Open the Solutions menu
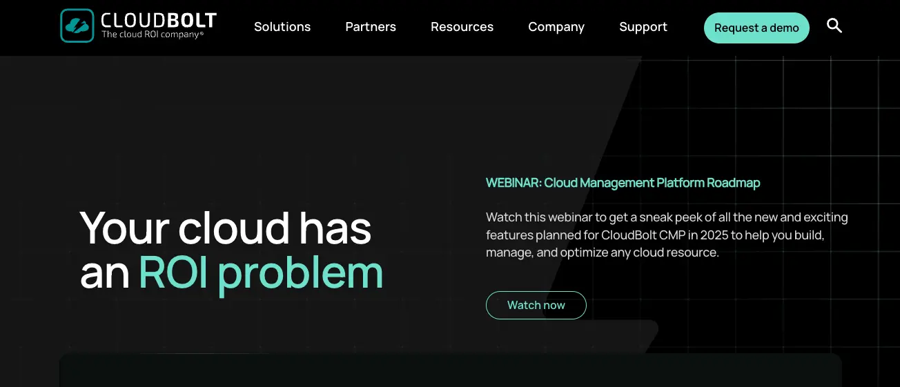The width and height of the screenshot is (900, 387). pos(282,27)
